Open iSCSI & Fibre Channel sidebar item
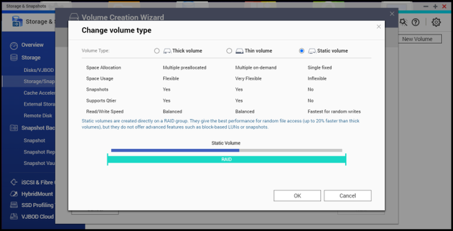 pos(38,182)
